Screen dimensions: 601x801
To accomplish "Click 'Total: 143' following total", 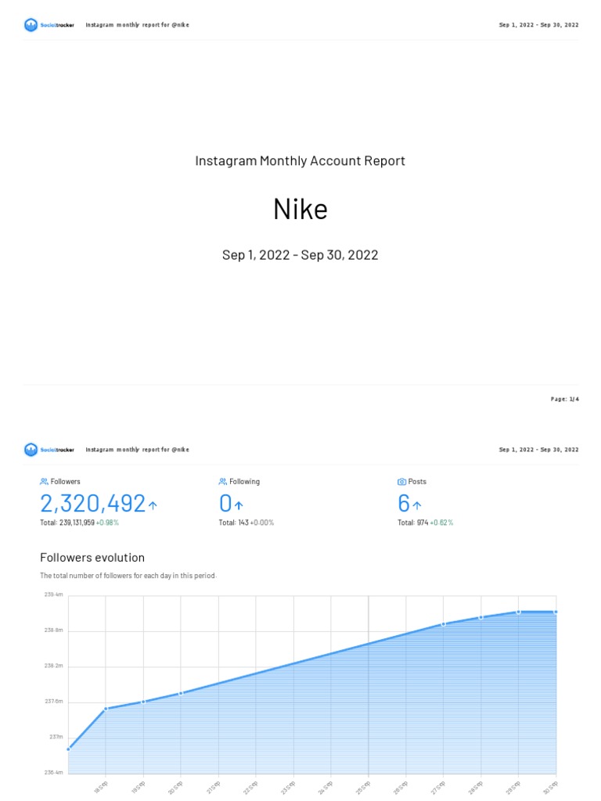I will point(233,523).
